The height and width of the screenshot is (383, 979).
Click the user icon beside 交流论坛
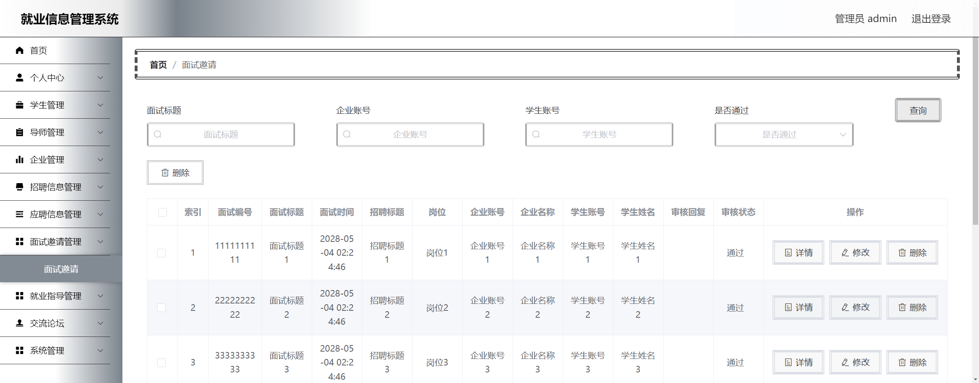pos(19,323)
